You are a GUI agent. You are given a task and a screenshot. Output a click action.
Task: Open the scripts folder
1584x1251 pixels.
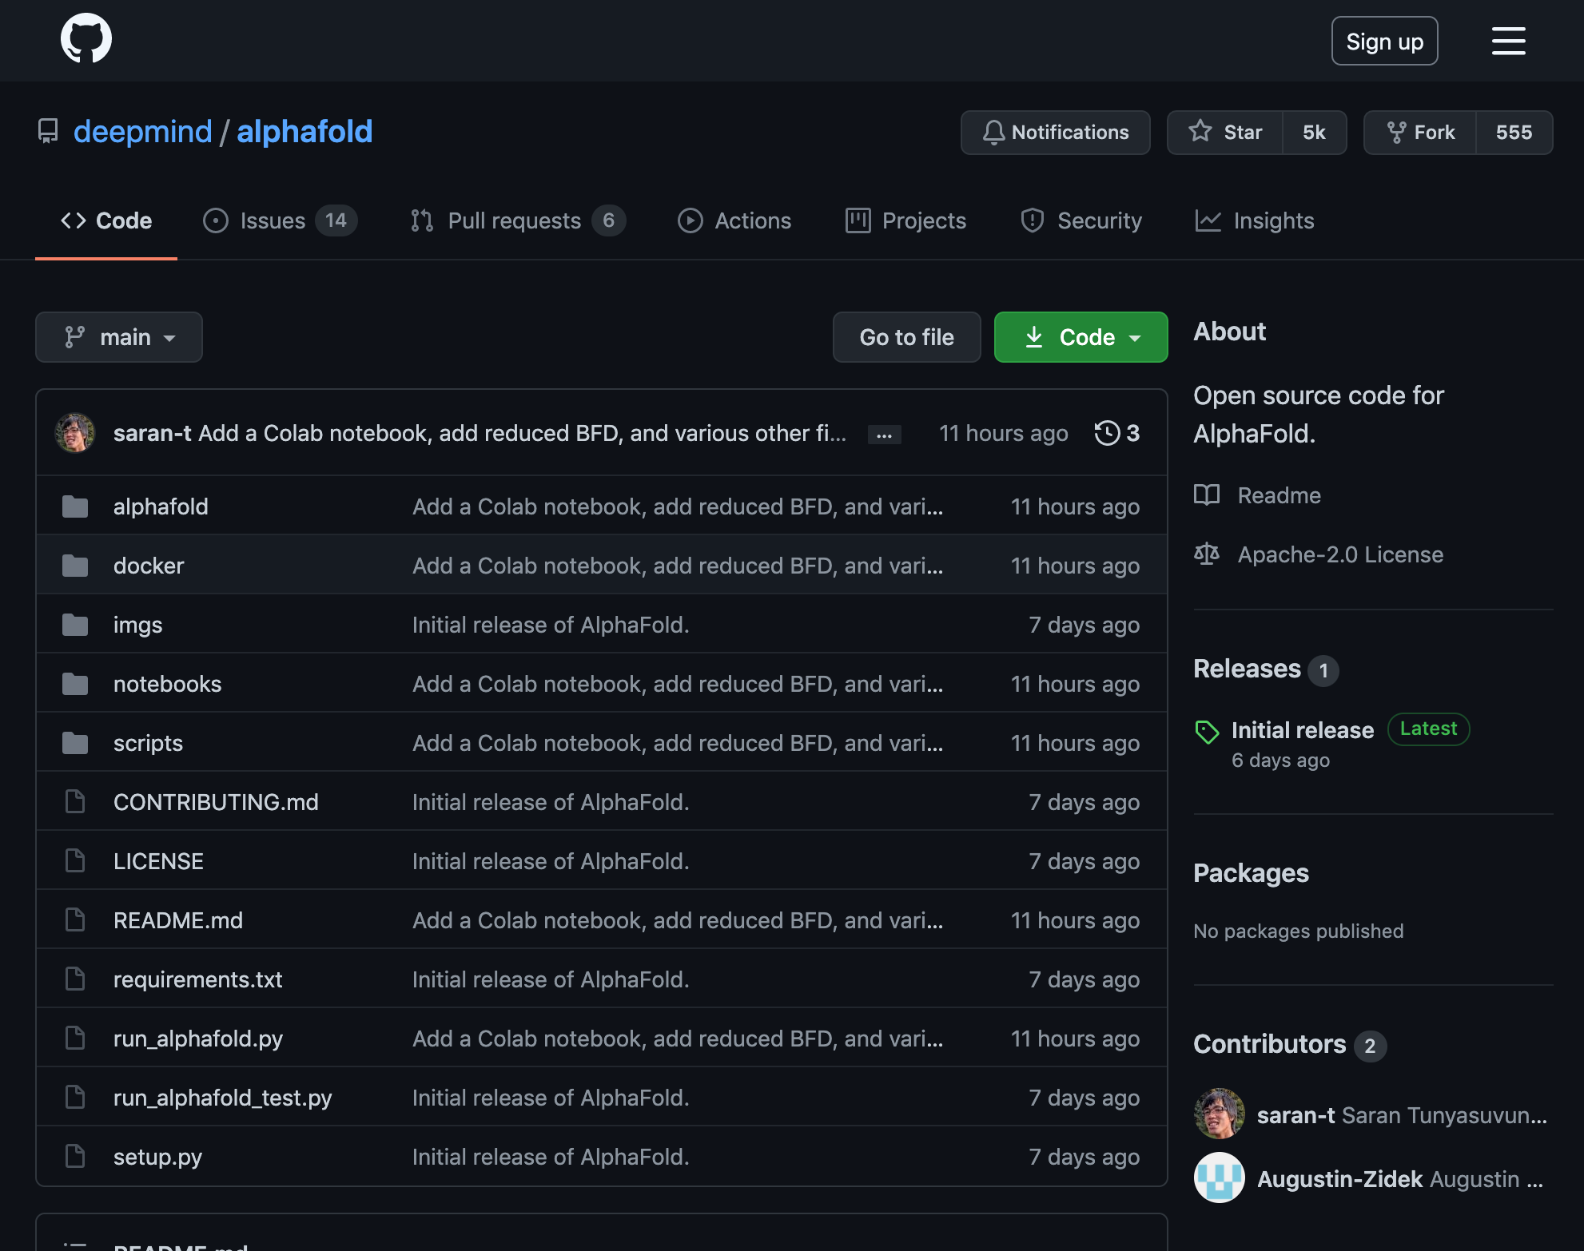[x=148, y=743]
